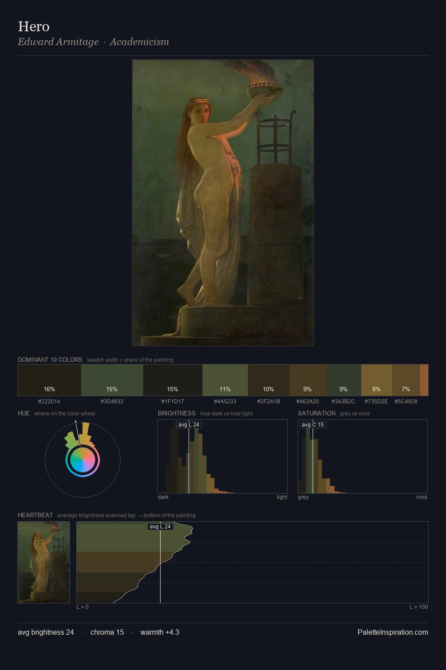Screen dimensions: 446x670
Task: Click the dark label under Brightness histogram
Action: tap(163, 497)
